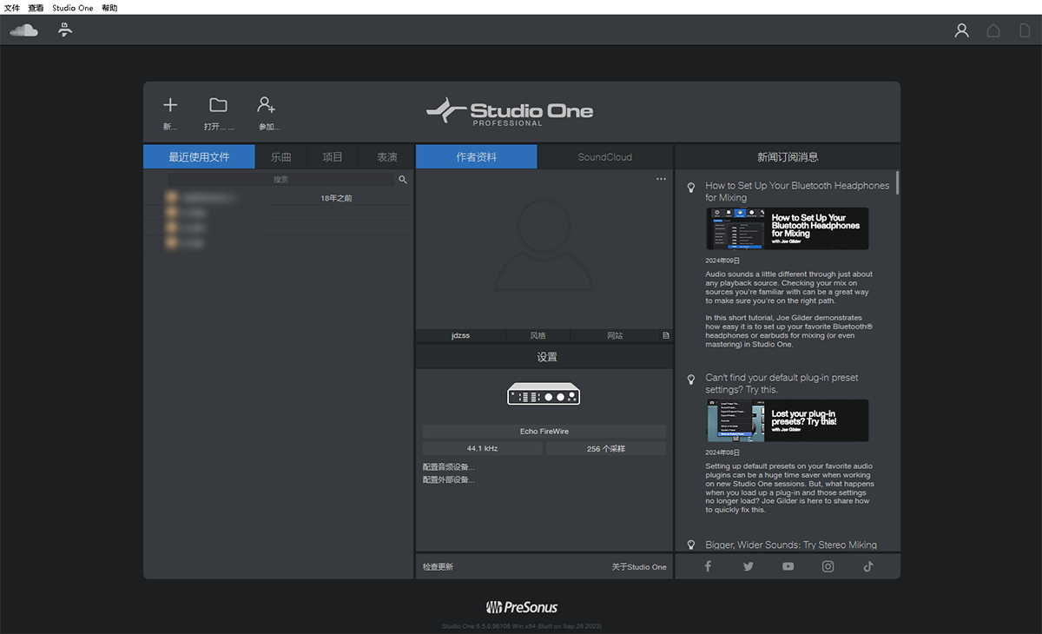
Task: Open the Studio One menu
Action: pos(73,7)
